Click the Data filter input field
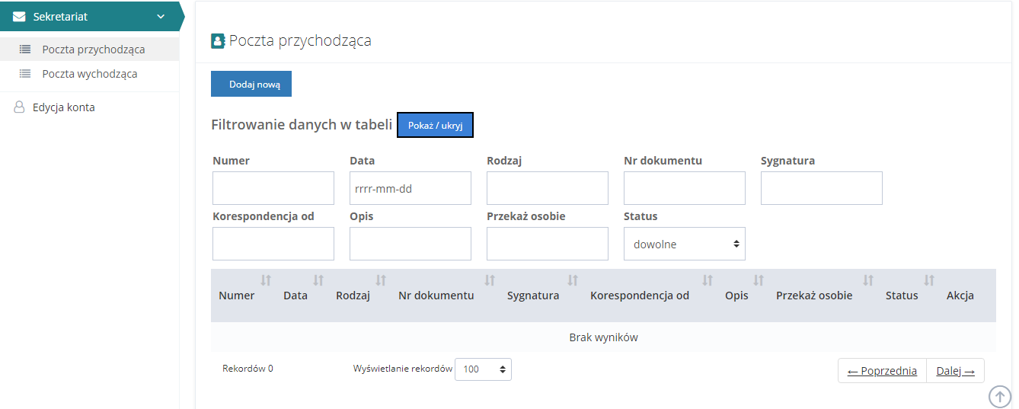Viewport: 1019px width, 409px height. tap(410, 188)
